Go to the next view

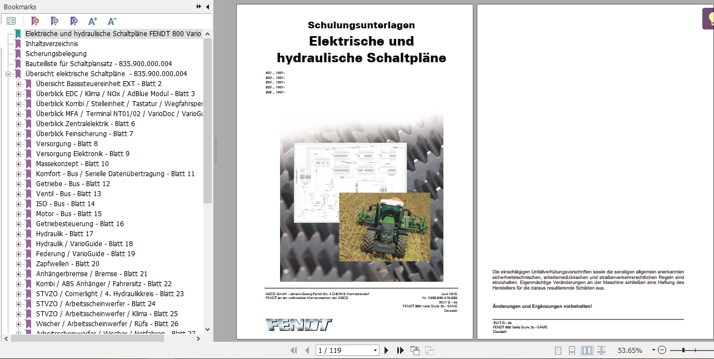point(430,350)
